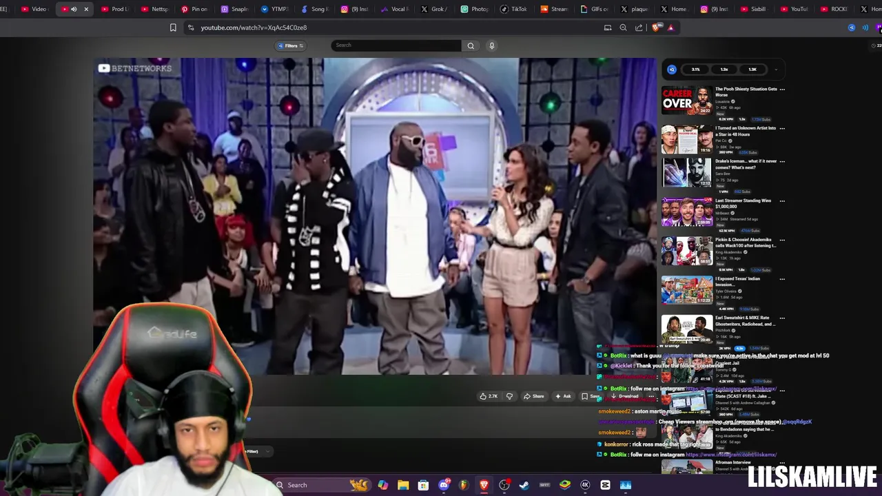Open Microsoft Store taskbar icon
Image resolution: width=882 pixels, height=496 pixels.
423,485
